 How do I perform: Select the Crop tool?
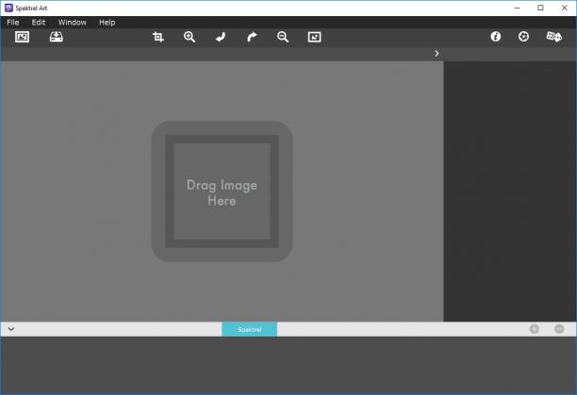tap(158, 37)
